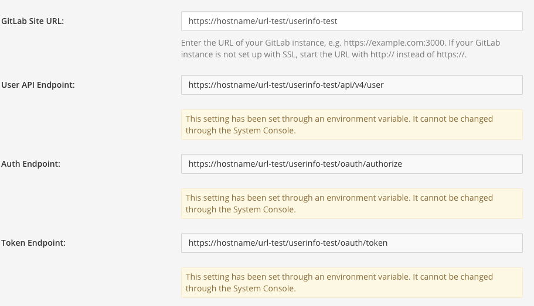Focus the Auth Endpoint input box
Screen dimensions: 534x306
[352, 164]
